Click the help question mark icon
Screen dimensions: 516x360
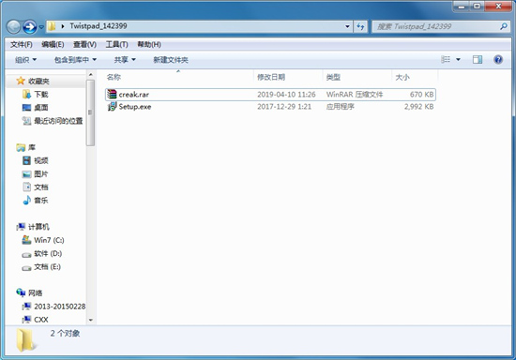[498, 59]
